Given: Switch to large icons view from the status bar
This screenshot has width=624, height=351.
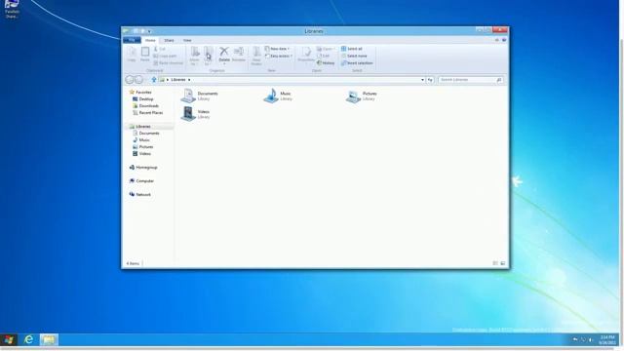Looking at the screenshot, I should (503, 263).
